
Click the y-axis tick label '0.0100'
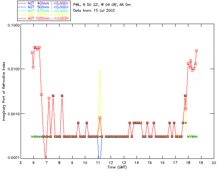coord(13,69)
